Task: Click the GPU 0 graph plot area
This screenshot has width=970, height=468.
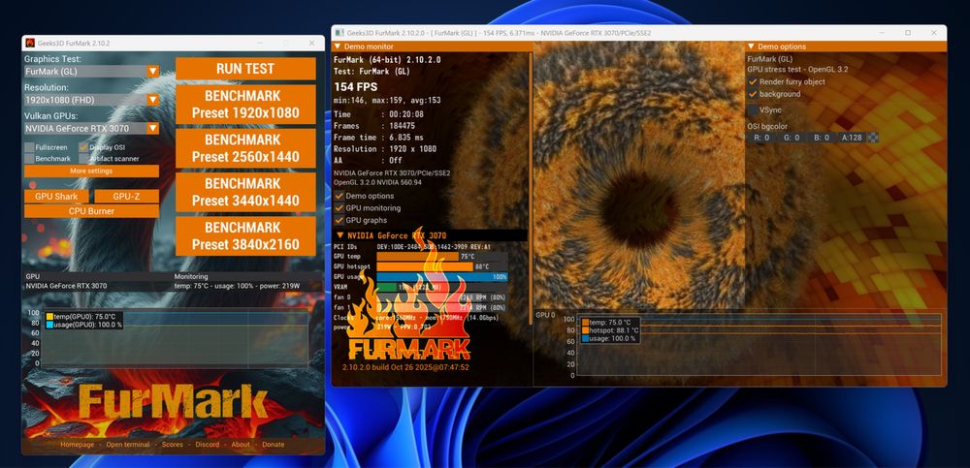Action: click(x=758, y=346)
